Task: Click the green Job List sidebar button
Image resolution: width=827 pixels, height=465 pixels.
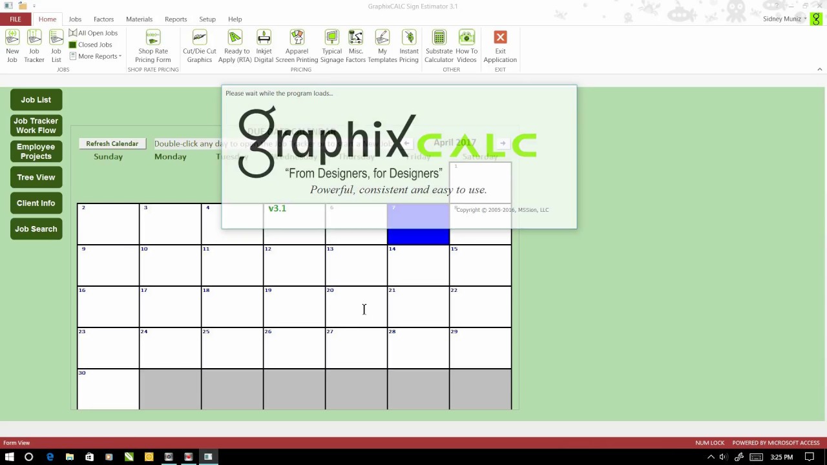Action: click(x=36, y=100)
